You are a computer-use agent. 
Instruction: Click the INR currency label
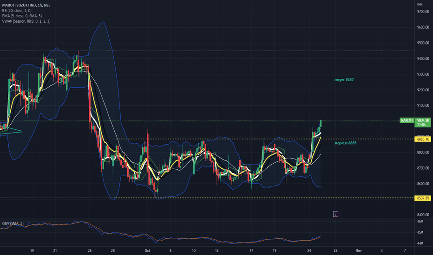pos(420,4)
